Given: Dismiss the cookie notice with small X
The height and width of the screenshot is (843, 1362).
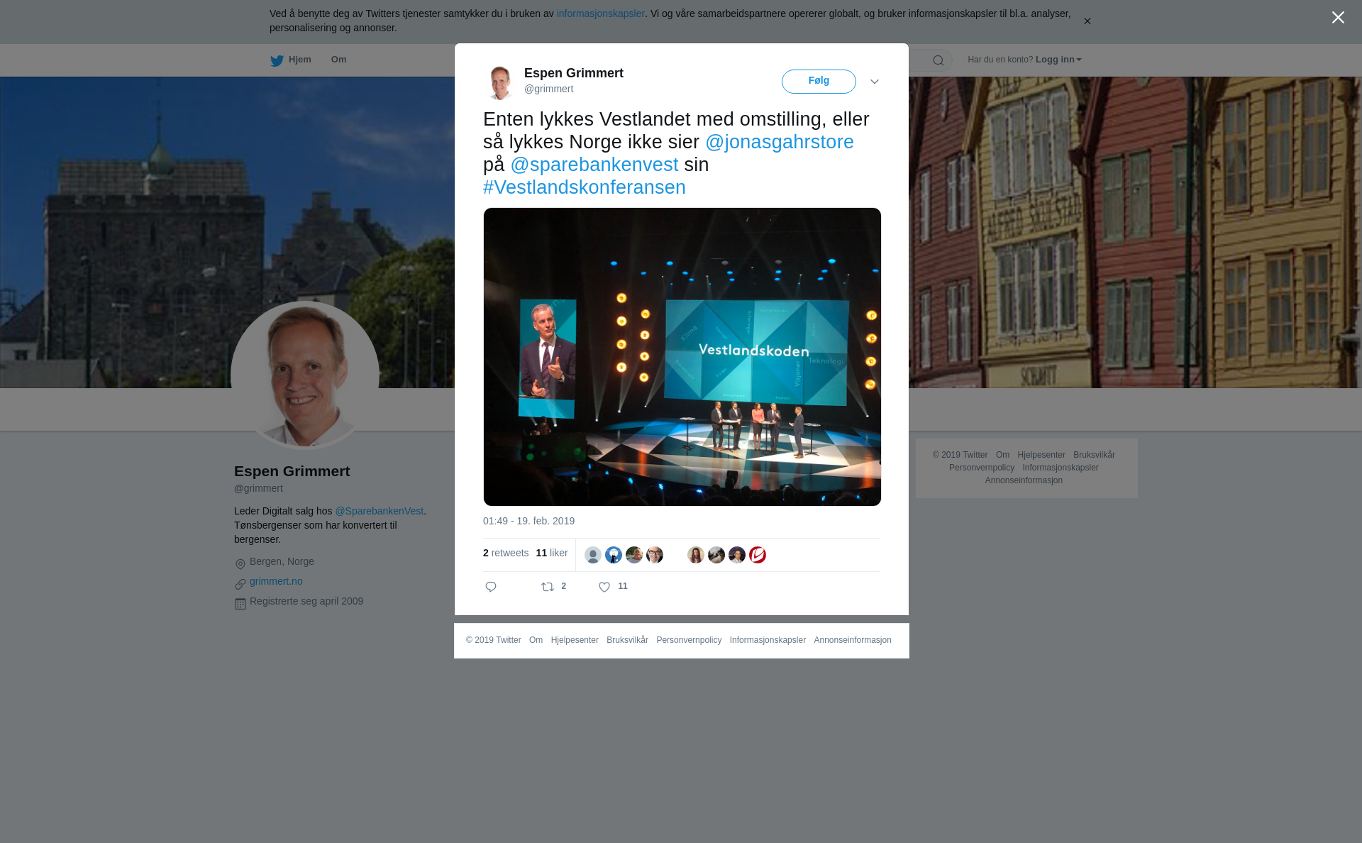Looking at the screenshot, I should [1087, 21].
